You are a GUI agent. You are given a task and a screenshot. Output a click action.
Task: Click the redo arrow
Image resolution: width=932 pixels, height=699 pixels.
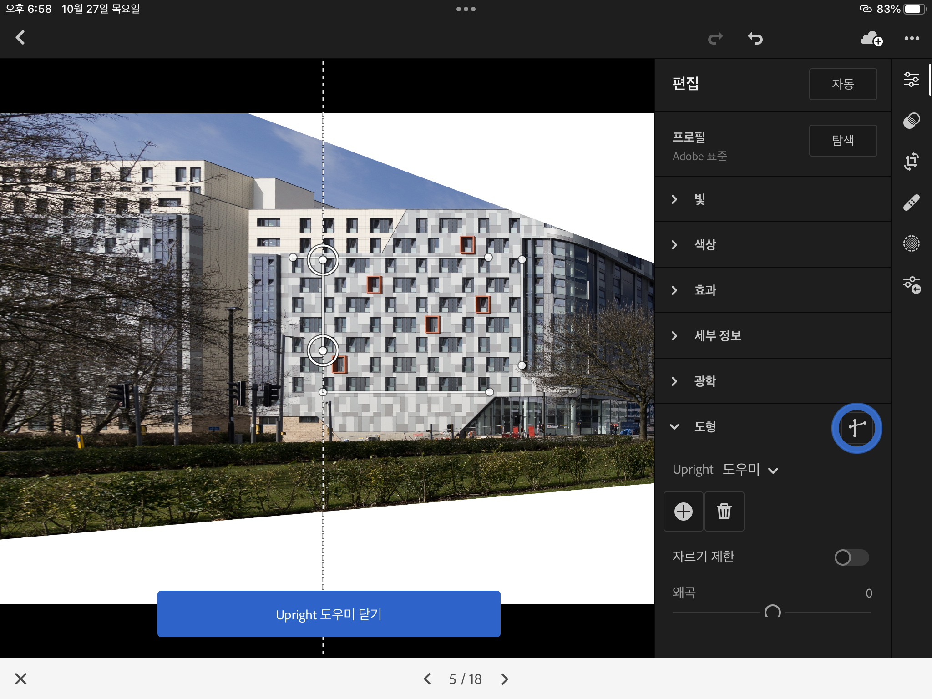pyautogui.click(x=715, y=39)
